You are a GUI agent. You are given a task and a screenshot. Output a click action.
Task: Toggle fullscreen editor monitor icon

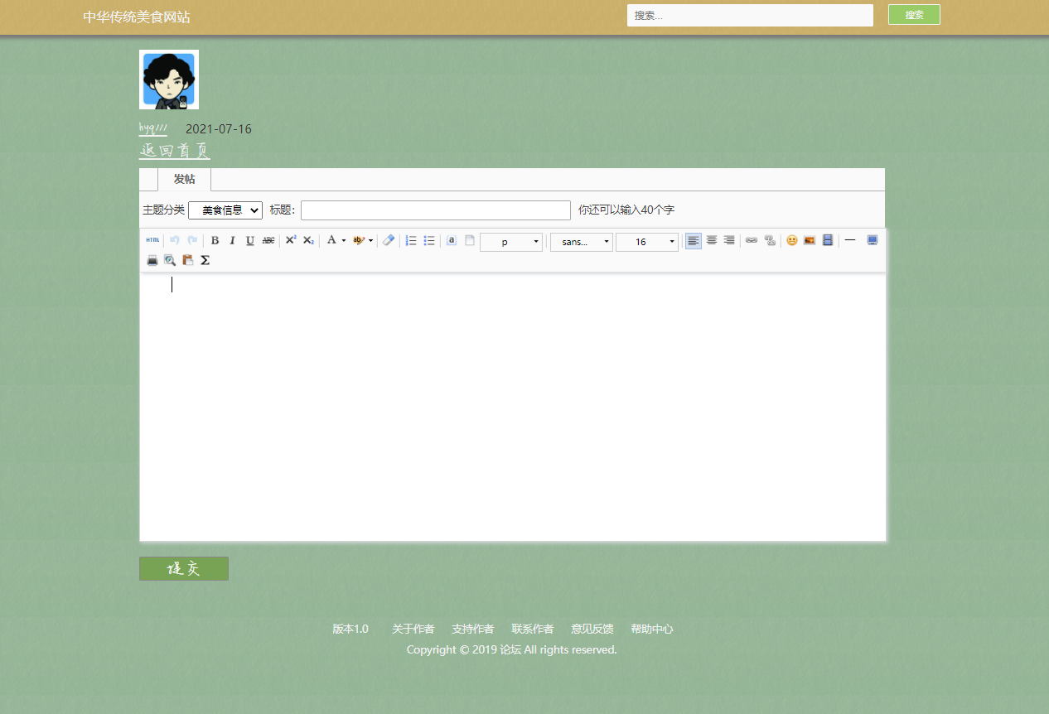coord(873,240)
